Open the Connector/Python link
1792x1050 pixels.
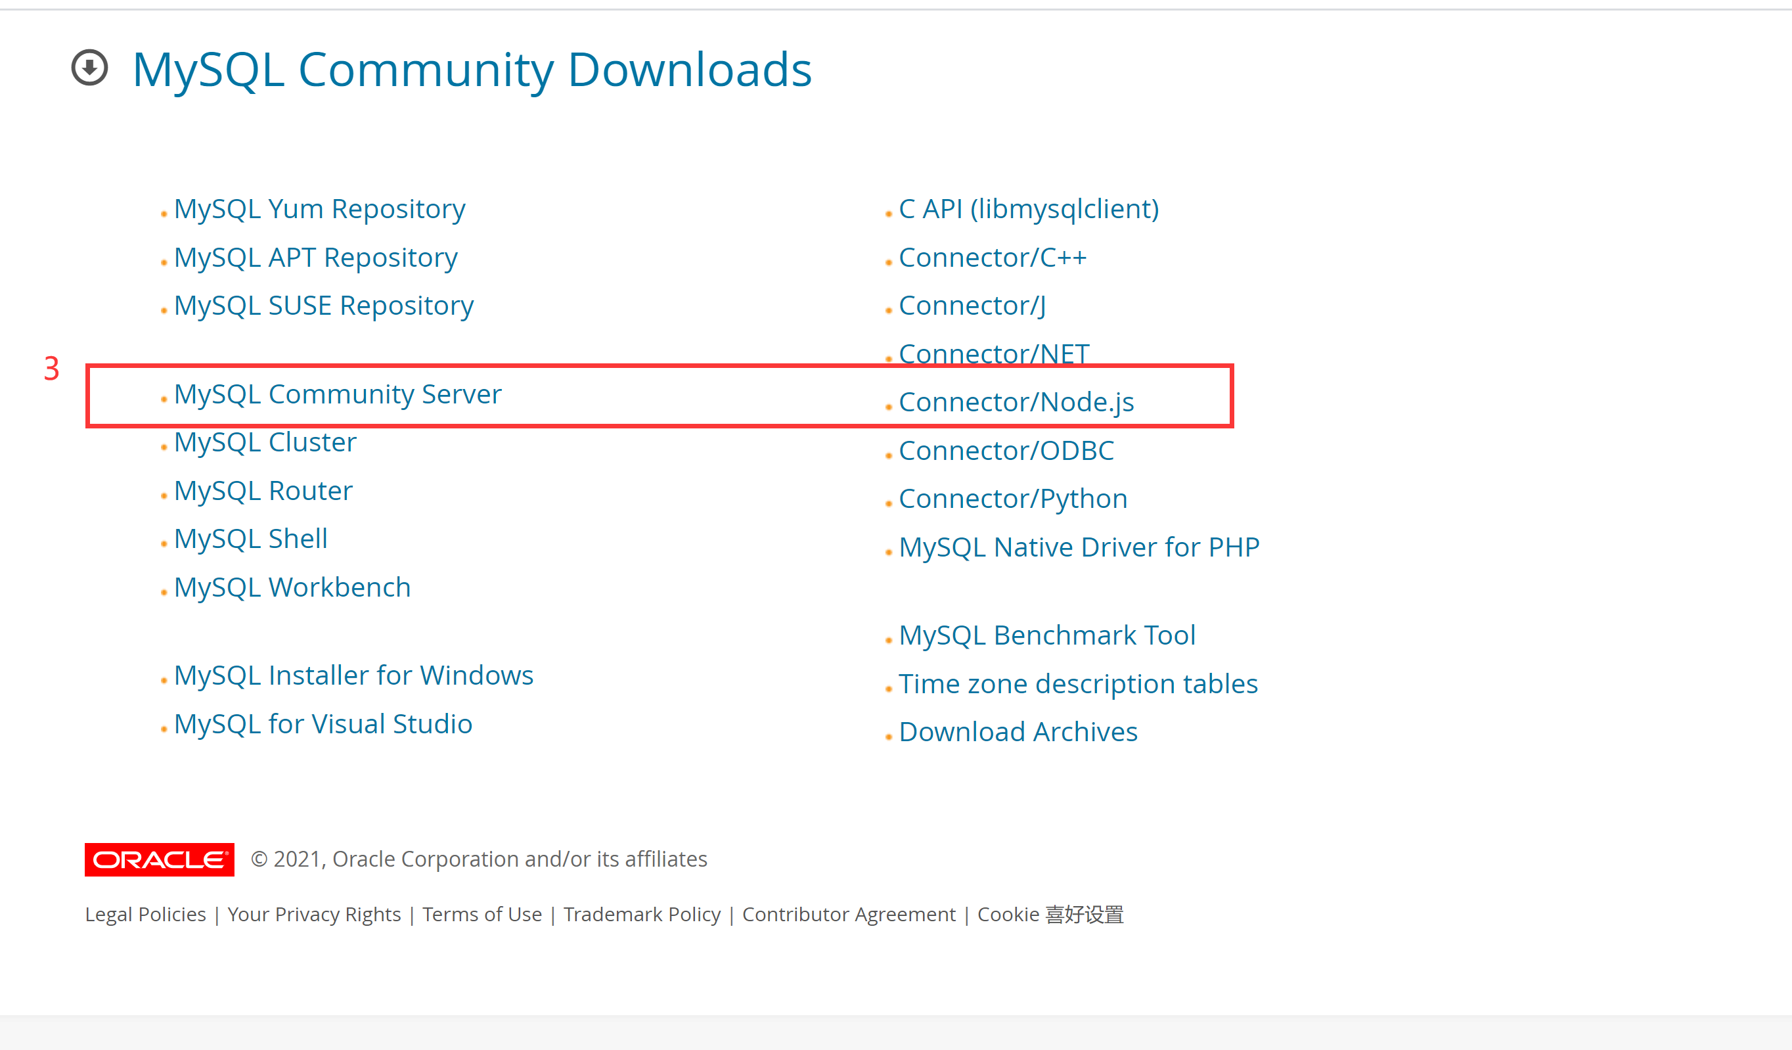(x=1013, y=499)
